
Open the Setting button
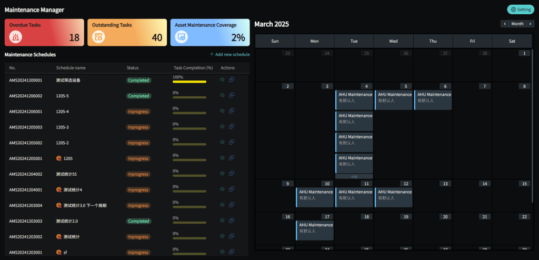pos(520,9)
